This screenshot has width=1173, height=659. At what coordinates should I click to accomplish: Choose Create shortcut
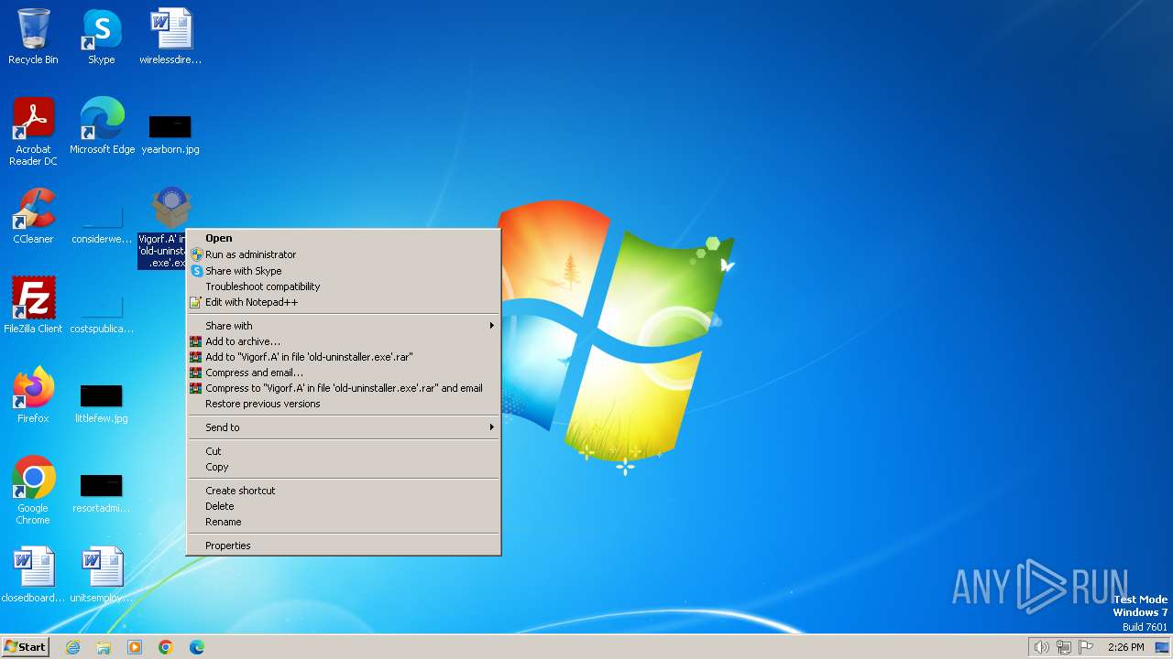click(x=344, y=491)
